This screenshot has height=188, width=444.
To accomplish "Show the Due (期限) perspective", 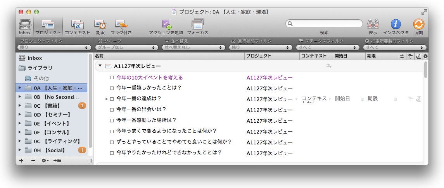I will click(100, 26).
